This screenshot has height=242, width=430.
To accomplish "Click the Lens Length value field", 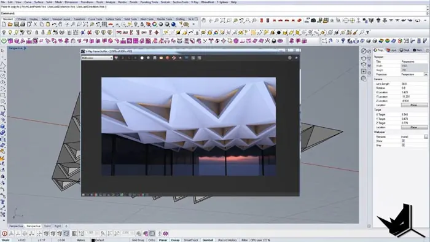I will pyautogui.click(x=414, y=84).
